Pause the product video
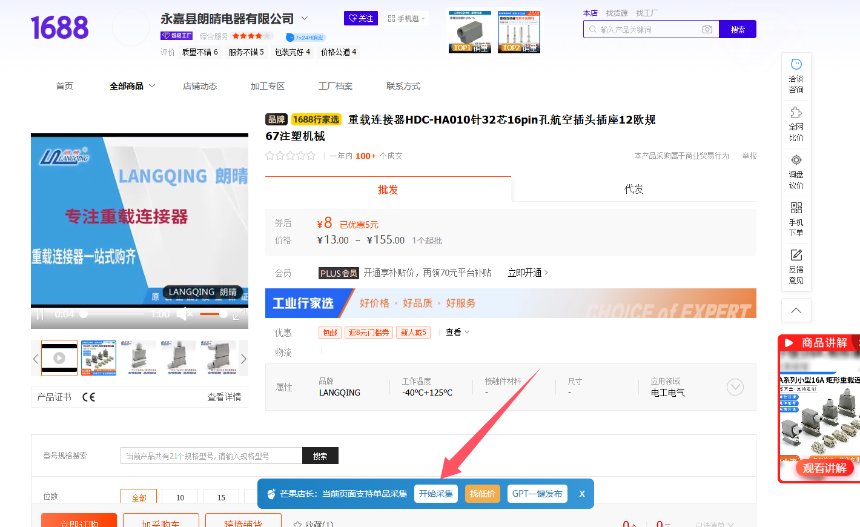The height and width of the screenshot is (527, 860). pos(40,314)
